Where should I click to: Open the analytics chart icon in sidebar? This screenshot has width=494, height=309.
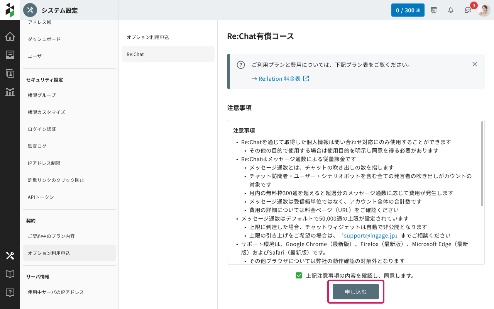(10, 92)
